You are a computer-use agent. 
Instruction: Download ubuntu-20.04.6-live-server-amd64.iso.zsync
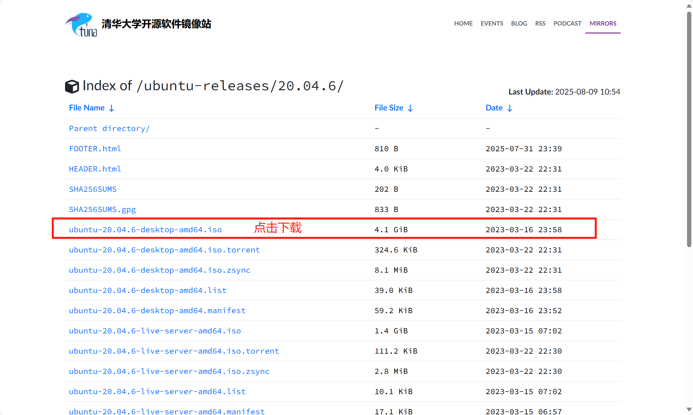coord(169,372)
